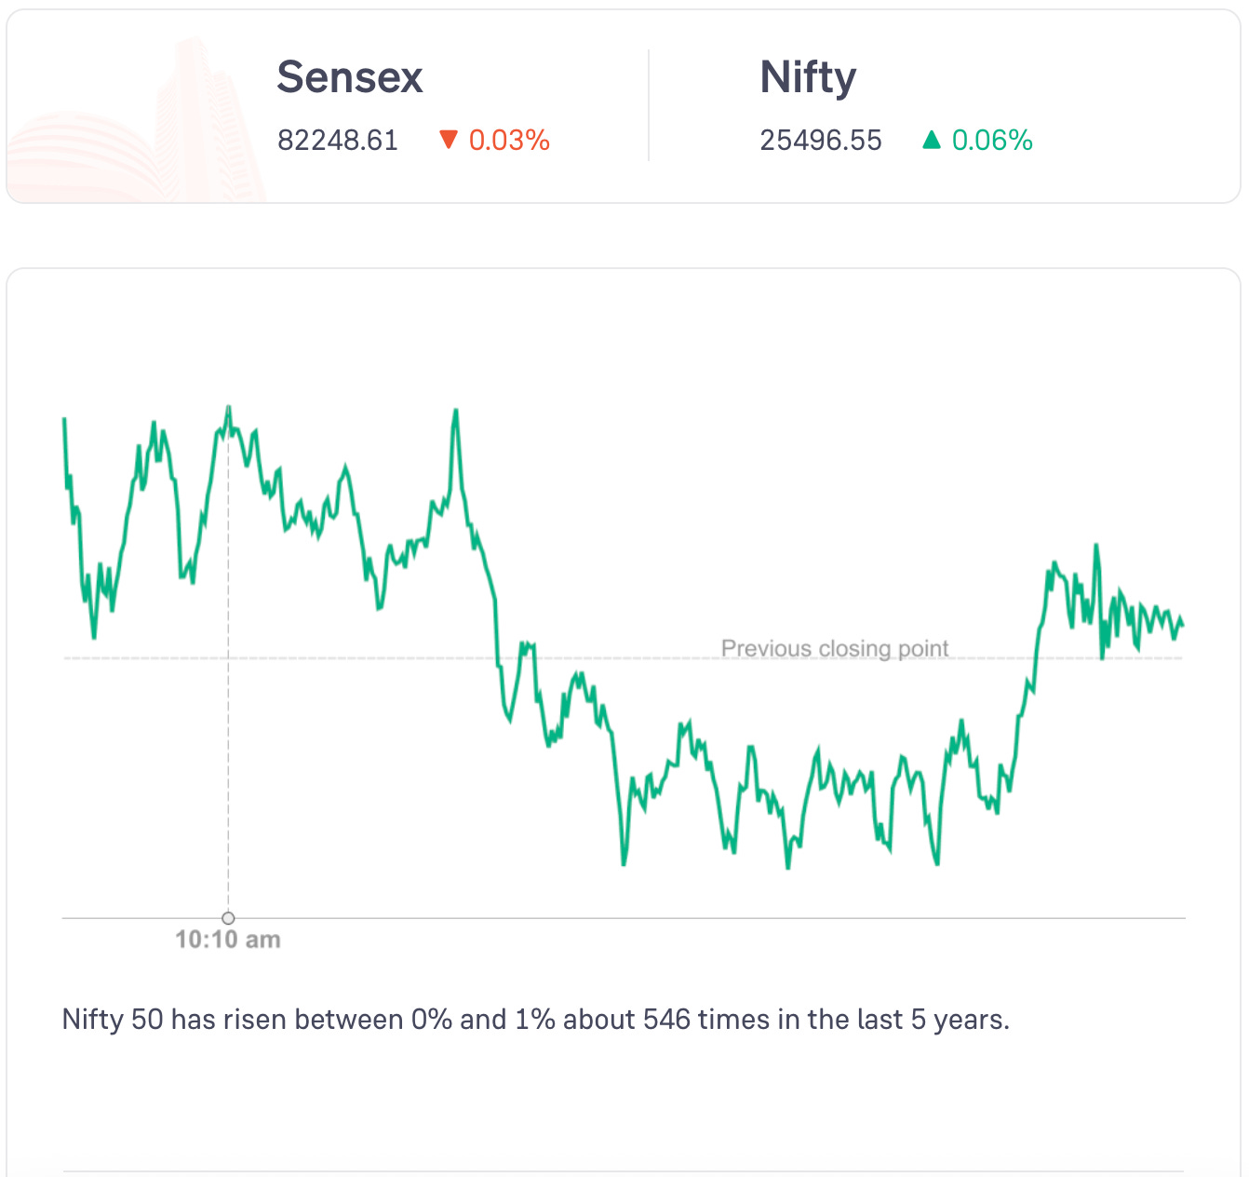Image resolution: width=1249 pixels, height=1177 pixels.
Task: Click the Nifty value 25496.55
Action: 820,141
